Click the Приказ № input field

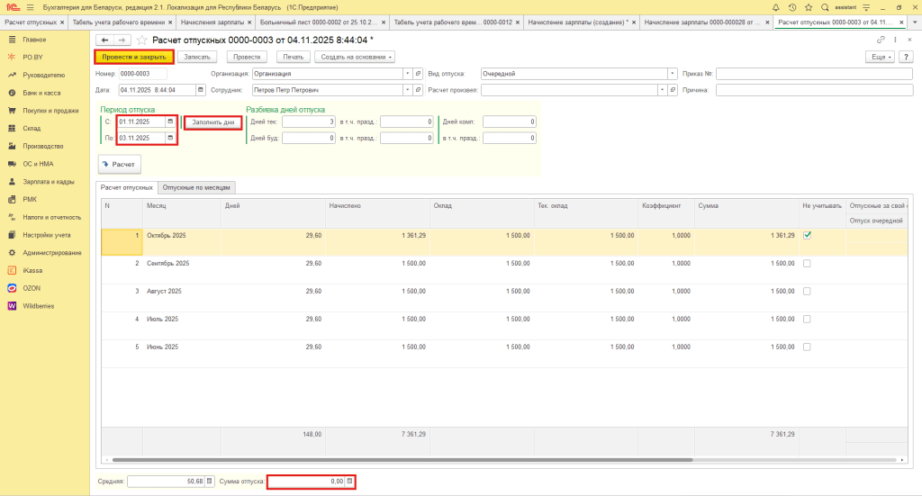pos(814,74)
